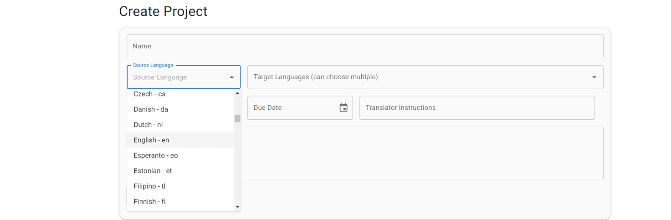671x220 pixels.
Task: Click the large text area below Translator Instructions
Action: pyautogui.click(x=422, y=153)
